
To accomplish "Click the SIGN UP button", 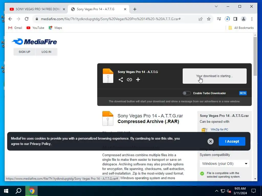I will (24, 52).
